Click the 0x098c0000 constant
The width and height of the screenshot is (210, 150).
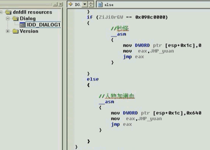(x=150, y=17)
